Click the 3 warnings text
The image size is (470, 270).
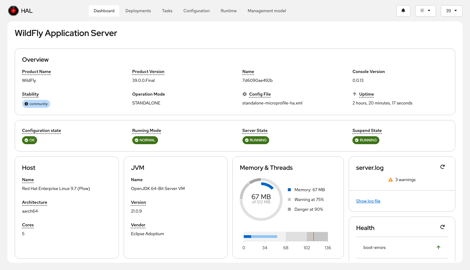[x=405, y=180]
